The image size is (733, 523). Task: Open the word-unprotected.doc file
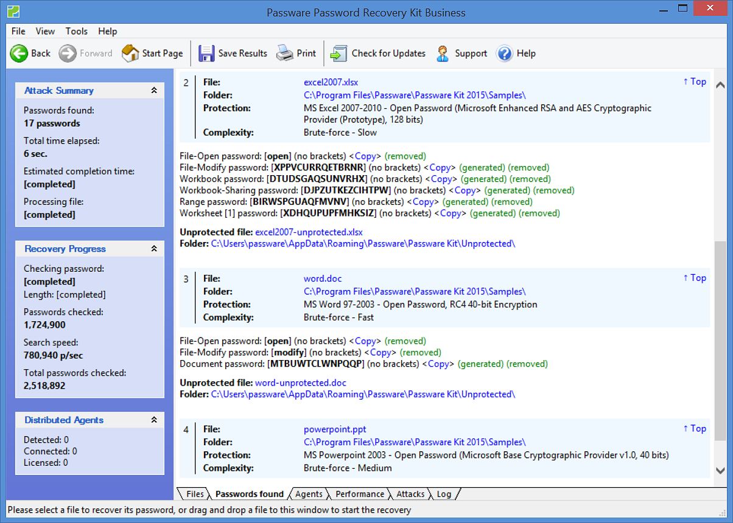point(301,383)
